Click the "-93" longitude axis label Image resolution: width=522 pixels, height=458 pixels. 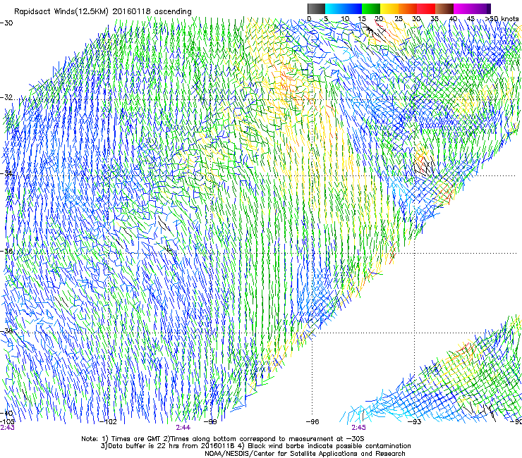pyautogui.click(x=415, y=422)
